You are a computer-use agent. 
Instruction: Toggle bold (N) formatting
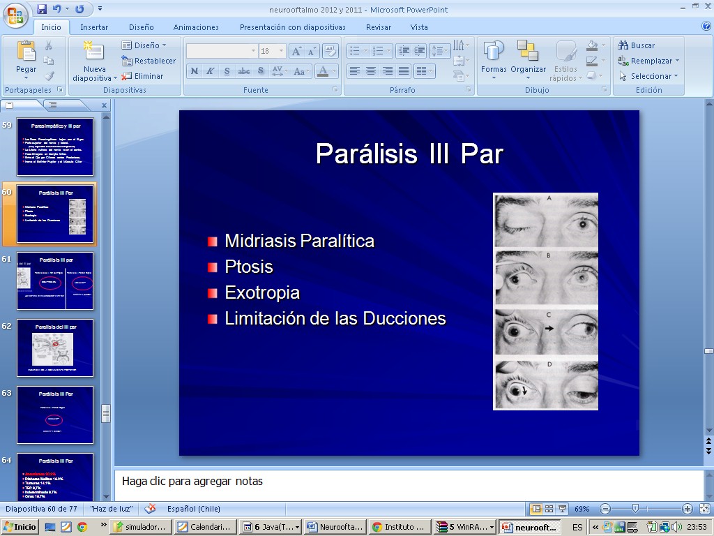coord(195,71)
